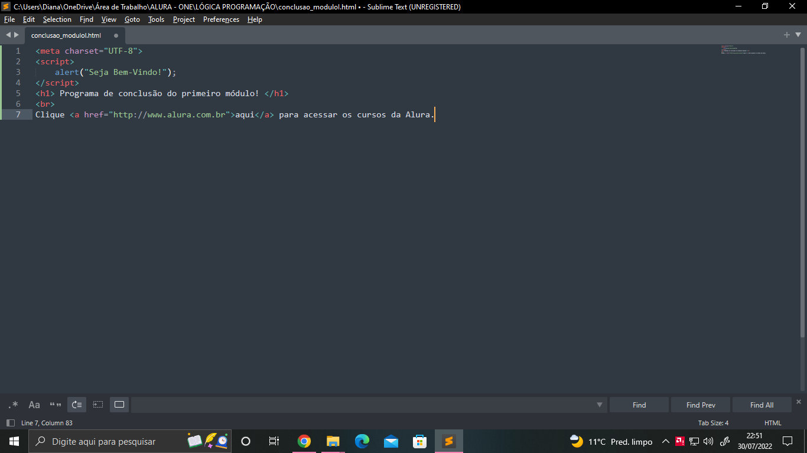The height and width of the screenshot is (453, 807).
Task: Toggle case sensitive search option
Action: (34, 405)
